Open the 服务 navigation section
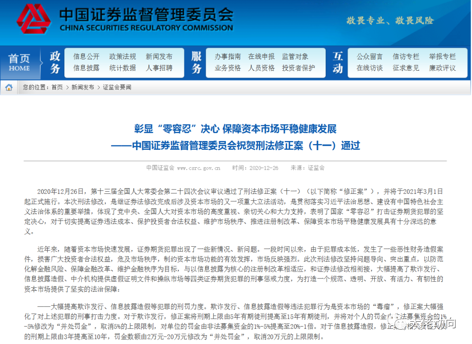The height and width of the screenshot is (344, 472). pyautogui.click(x=195, y=62)
